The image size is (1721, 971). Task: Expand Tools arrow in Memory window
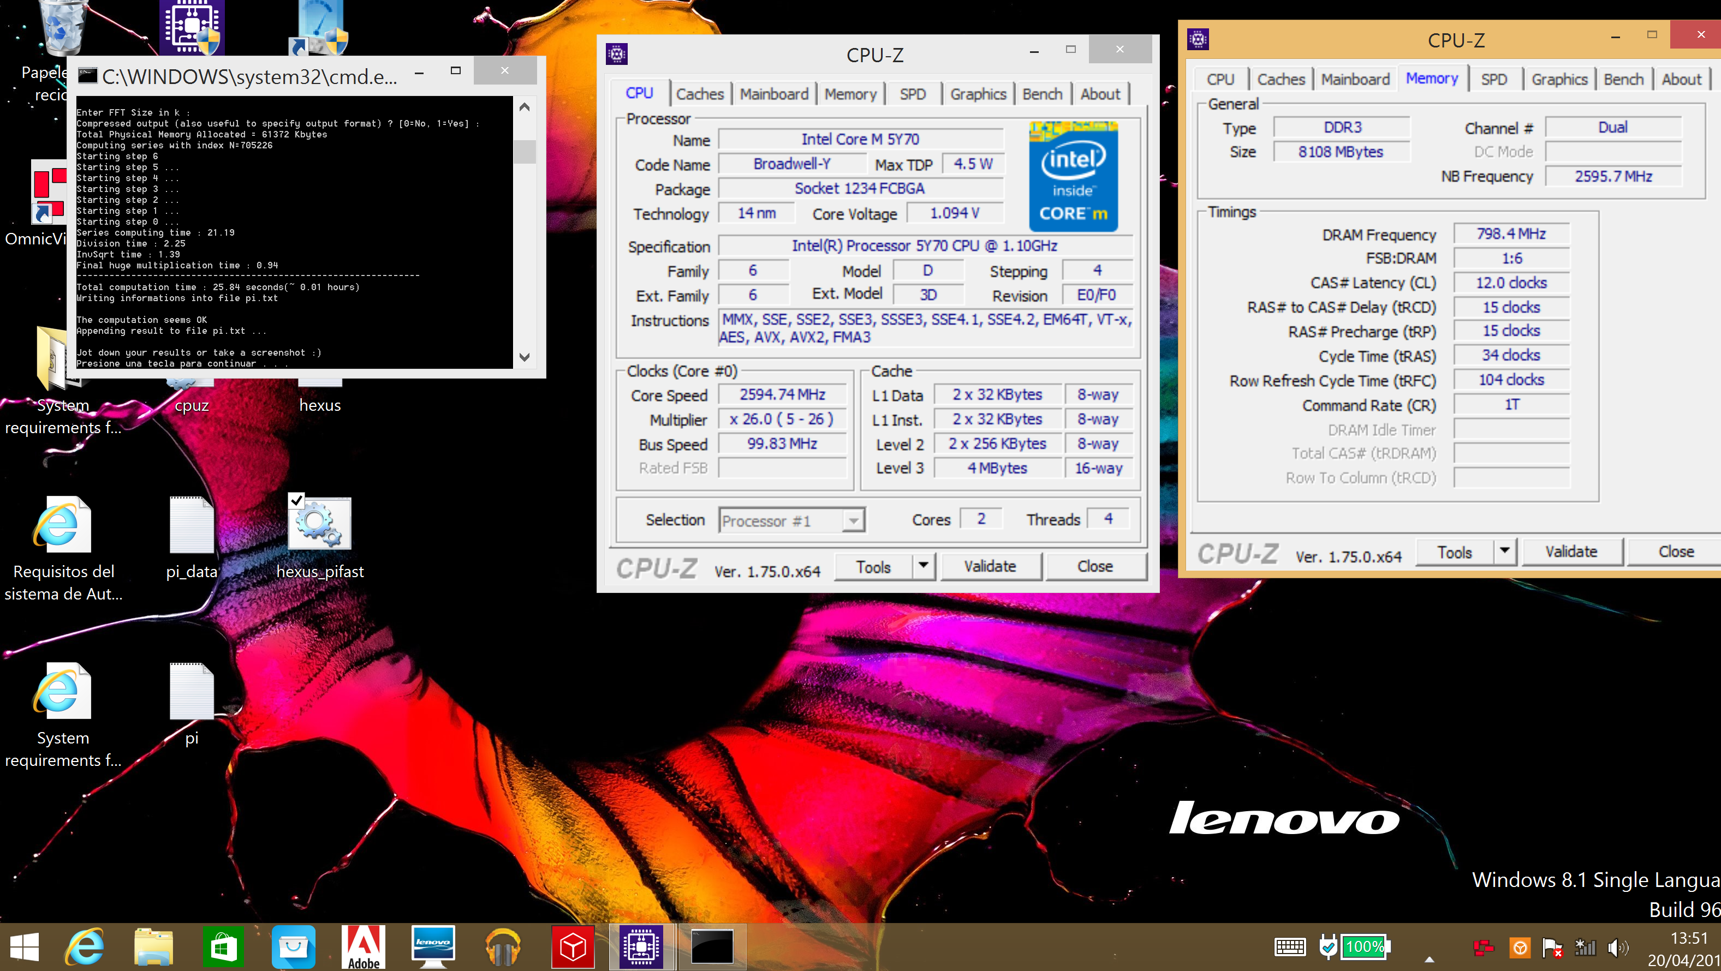(x=1504, y=551)
